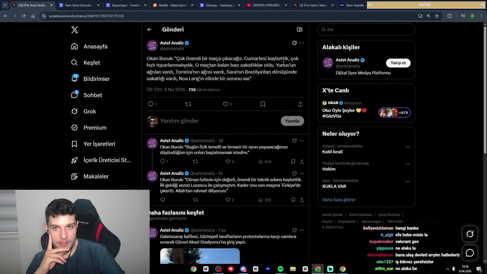Click the reply icon on the main post
487x274 pixels.
point(151,104)
